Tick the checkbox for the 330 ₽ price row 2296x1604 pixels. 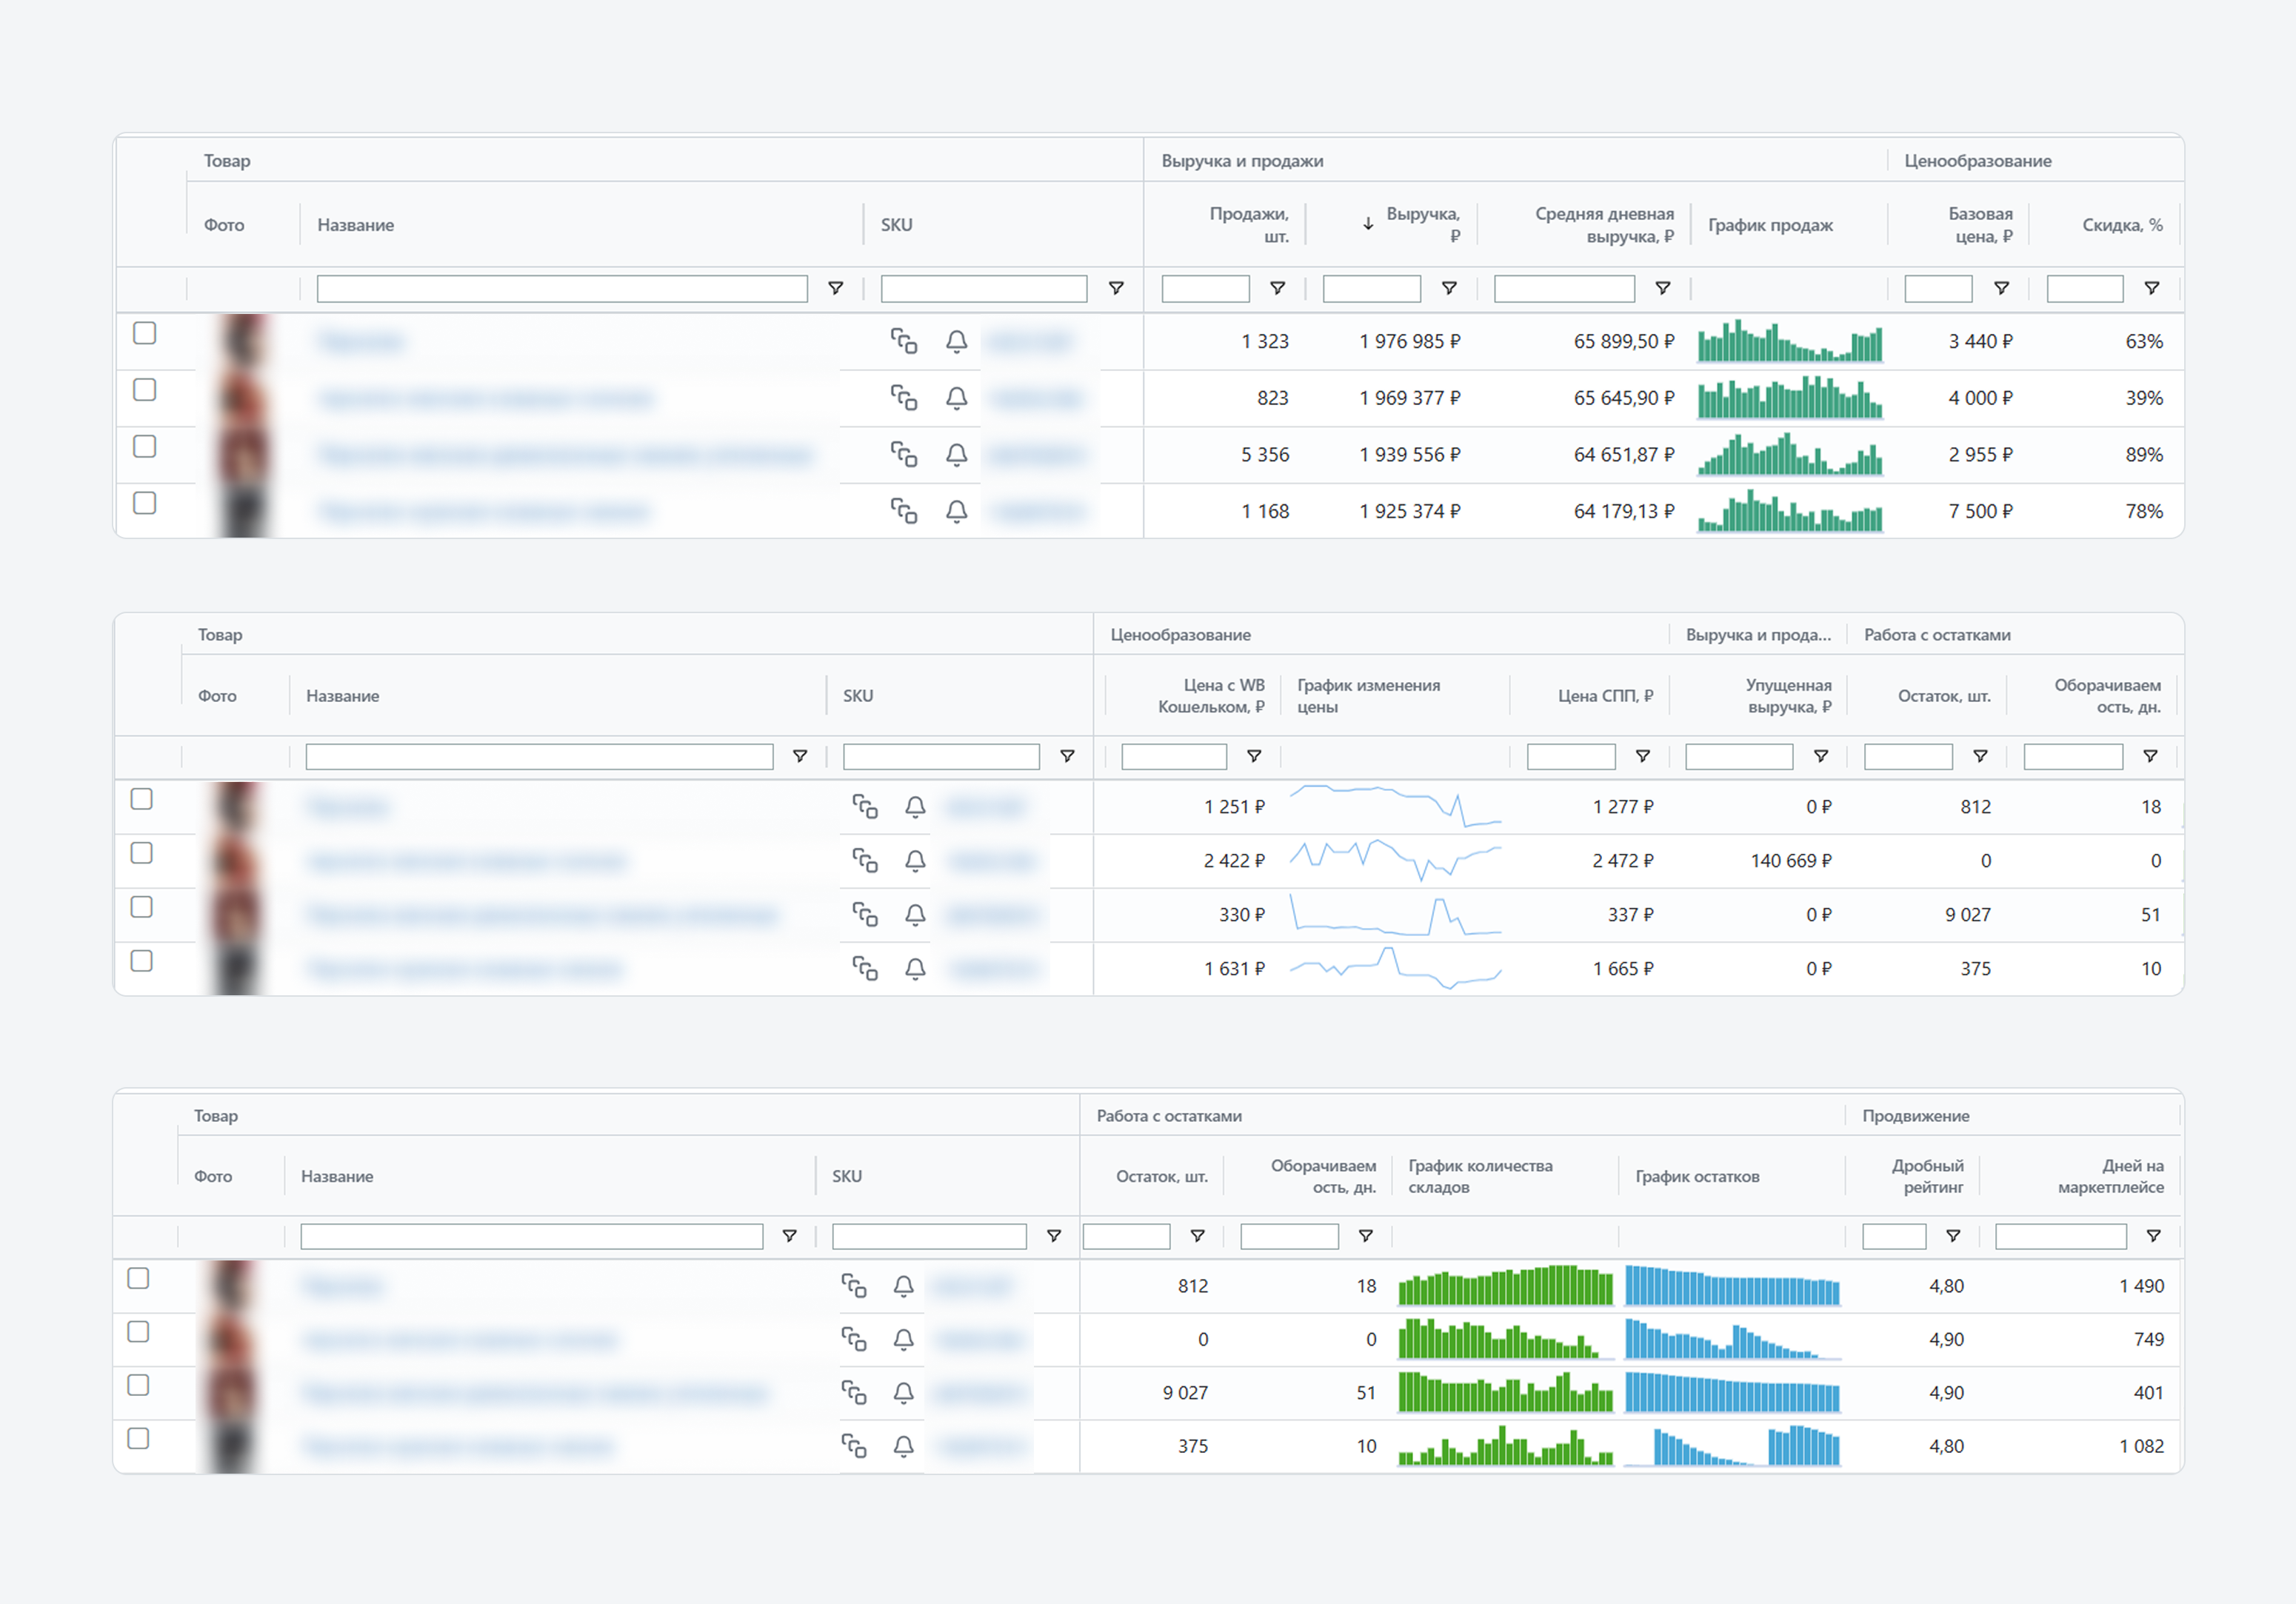[142, 907]
